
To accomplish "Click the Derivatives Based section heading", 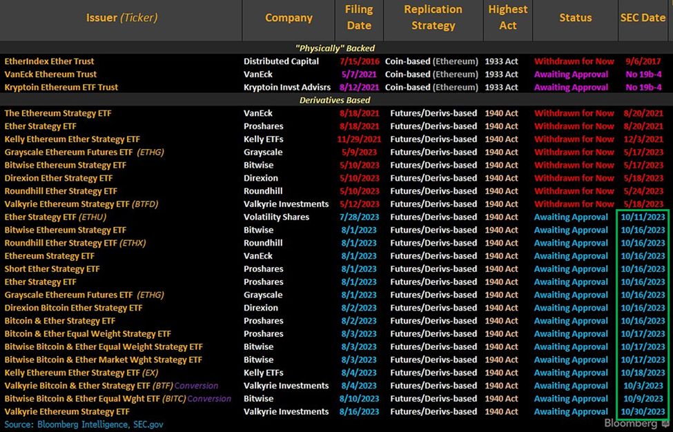I will pos(335,100).
